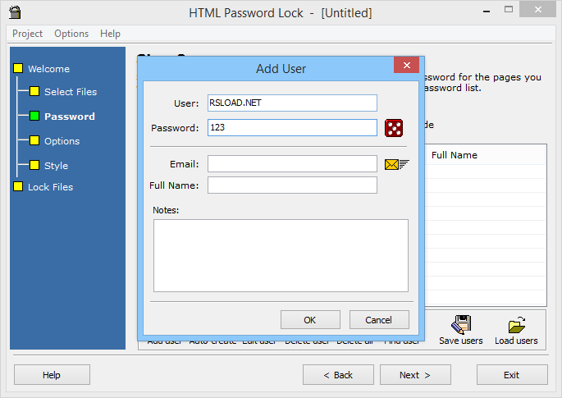Confirm the new user with OK
The height and width of the screenshot is (398, 562).
310,319
